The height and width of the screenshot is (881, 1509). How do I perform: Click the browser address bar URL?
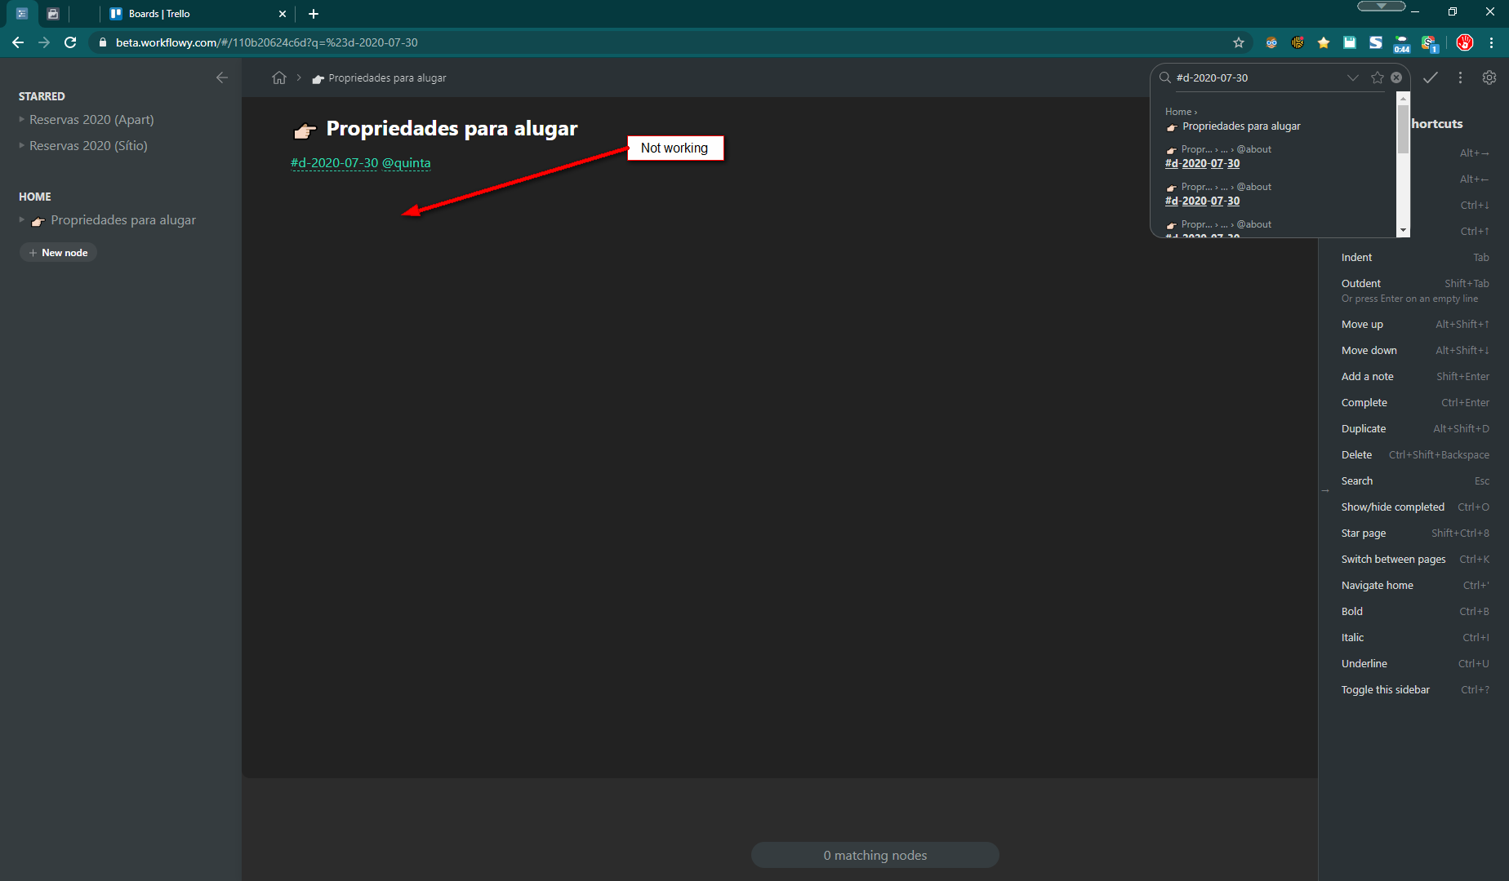click(266, 42)
